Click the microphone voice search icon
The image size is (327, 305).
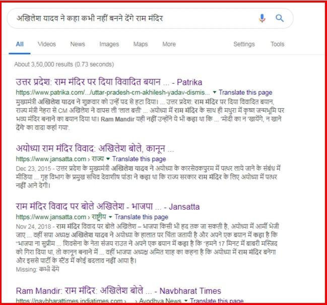tap(262, 18)
